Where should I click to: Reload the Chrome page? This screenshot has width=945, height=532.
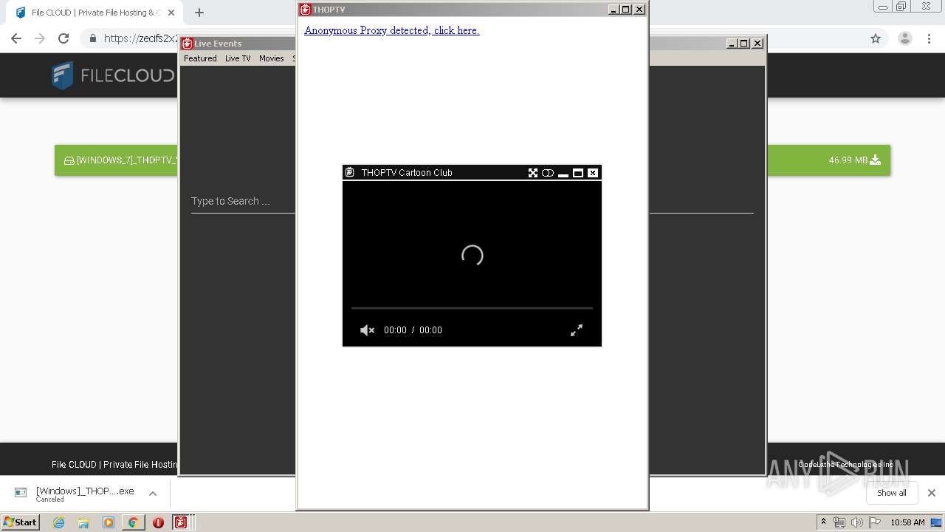pyautogui.click(x=63, y=38)
